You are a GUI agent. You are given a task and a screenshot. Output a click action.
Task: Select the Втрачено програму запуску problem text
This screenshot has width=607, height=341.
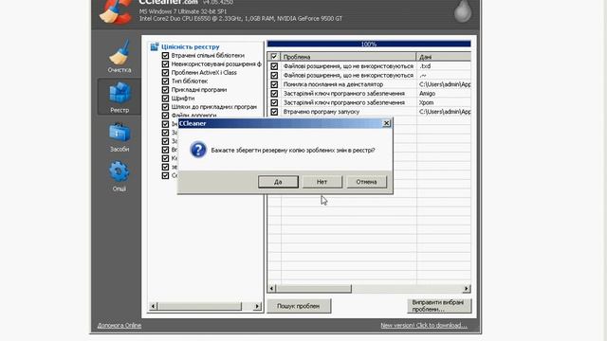(x=322, y=112)
